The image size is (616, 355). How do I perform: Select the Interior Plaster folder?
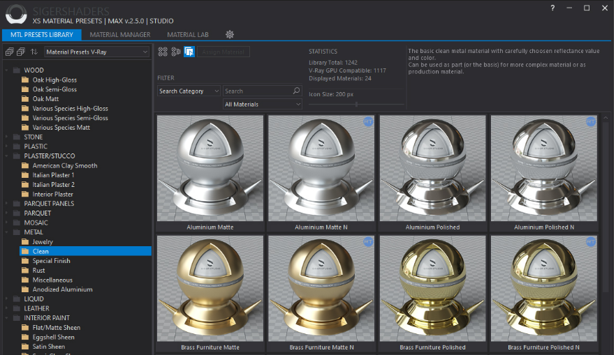coord(52,194)
